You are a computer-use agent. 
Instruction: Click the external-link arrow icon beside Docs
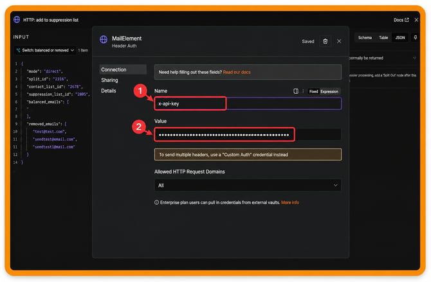(x=407, y=20)
